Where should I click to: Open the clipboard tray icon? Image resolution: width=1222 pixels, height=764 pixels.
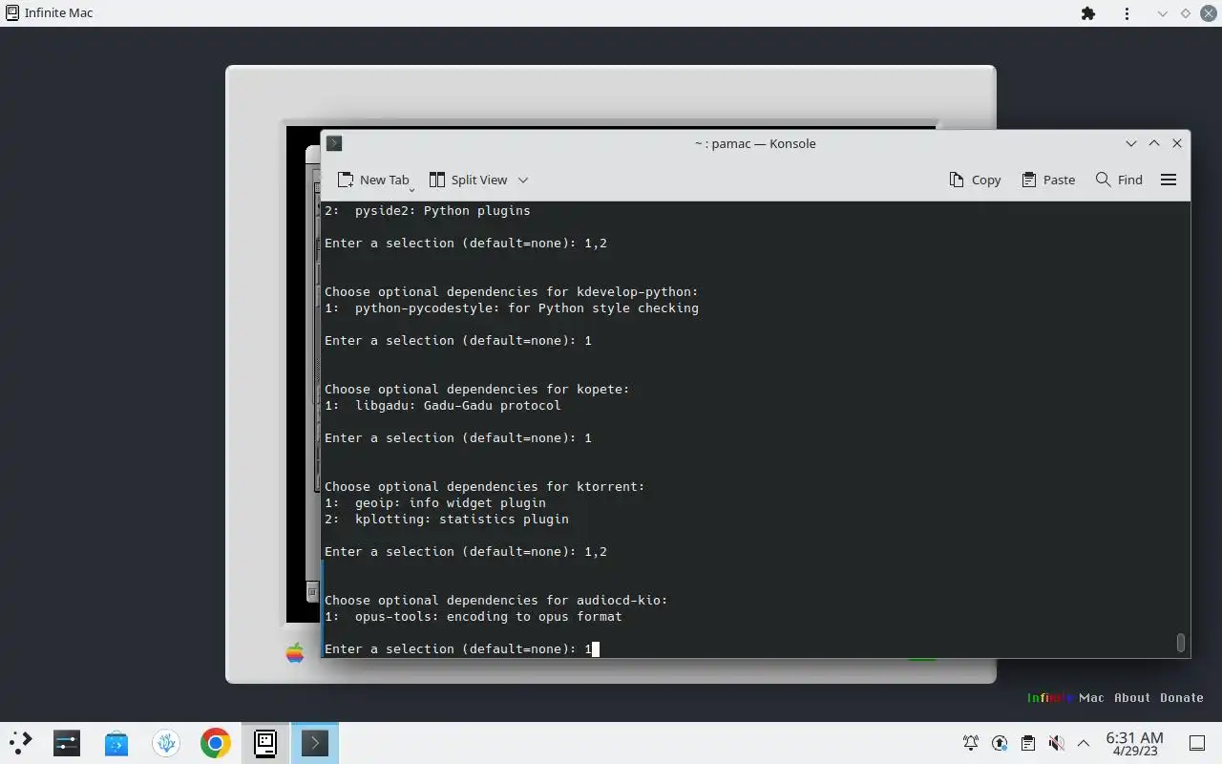(1028, 743)
